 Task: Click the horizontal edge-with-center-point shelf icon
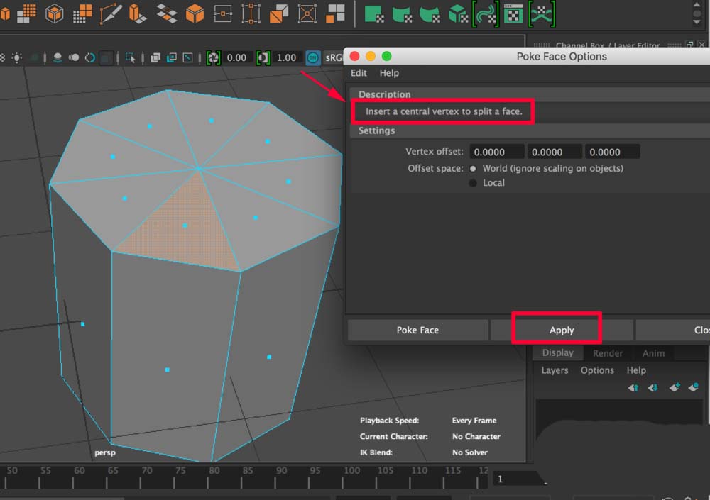pyautogui.click(x=223, y=13)
